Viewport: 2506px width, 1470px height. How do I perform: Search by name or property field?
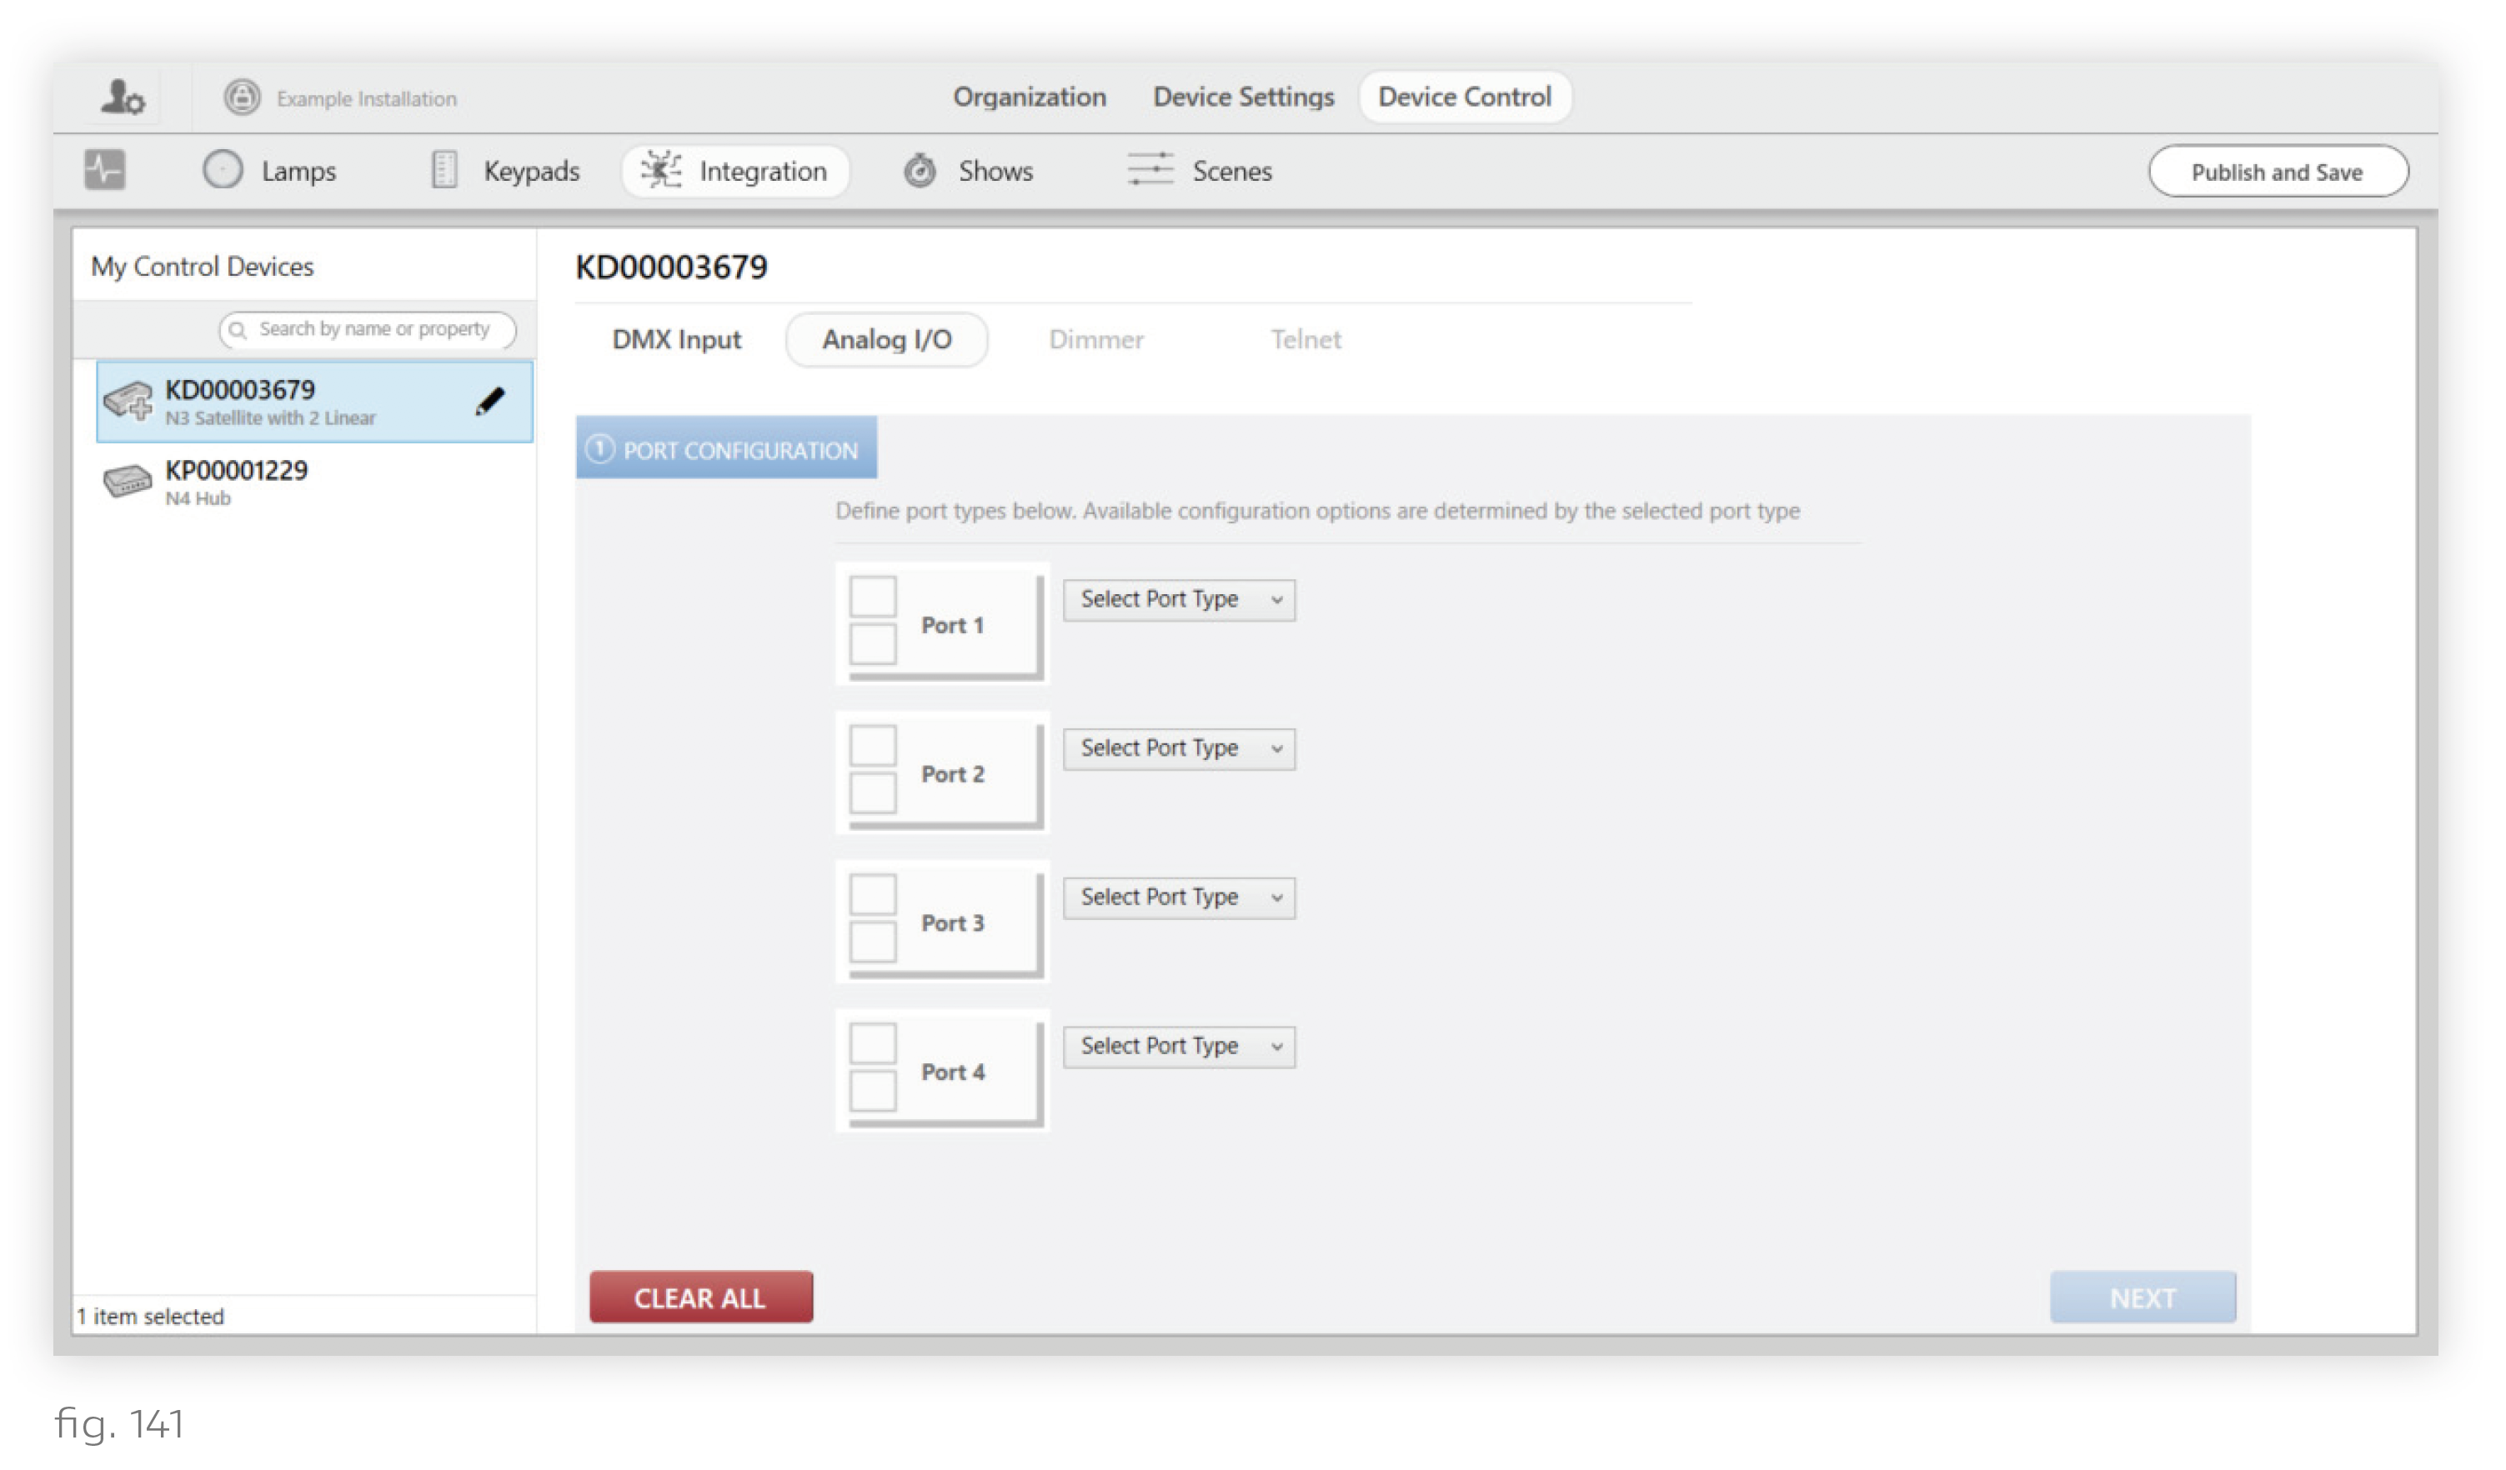coord(371,327)
